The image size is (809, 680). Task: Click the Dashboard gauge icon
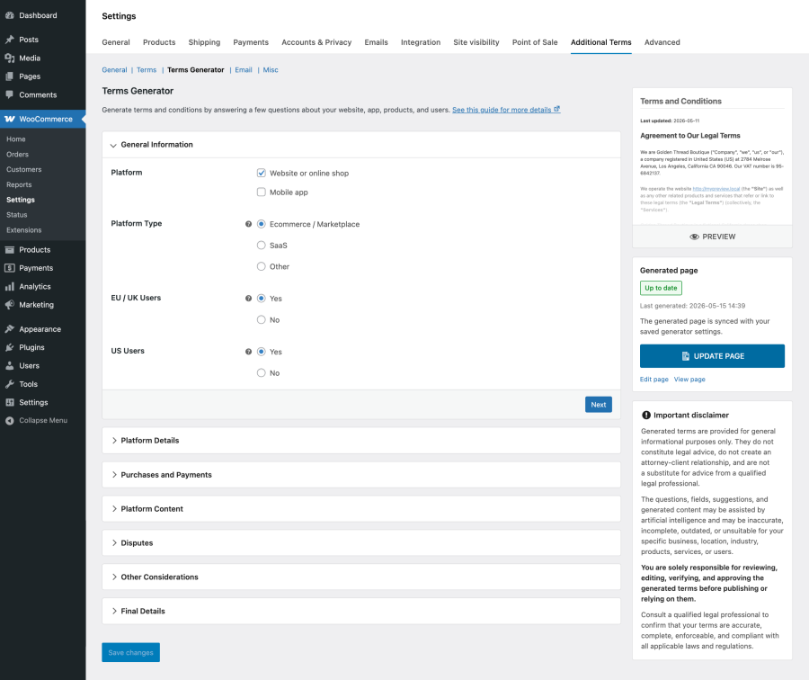(x=9, y=15)
